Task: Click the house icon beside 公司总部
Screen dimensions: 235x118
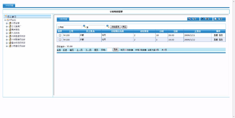Action: (x=10, y=23)
